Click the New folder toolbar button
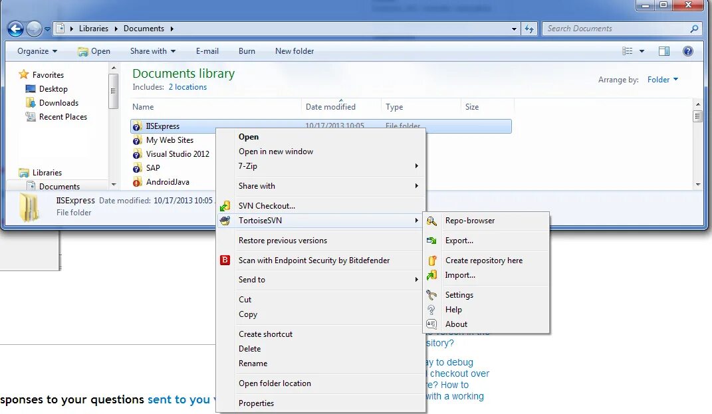This screenshot has height=414, width=712. [x=295, y=51]
